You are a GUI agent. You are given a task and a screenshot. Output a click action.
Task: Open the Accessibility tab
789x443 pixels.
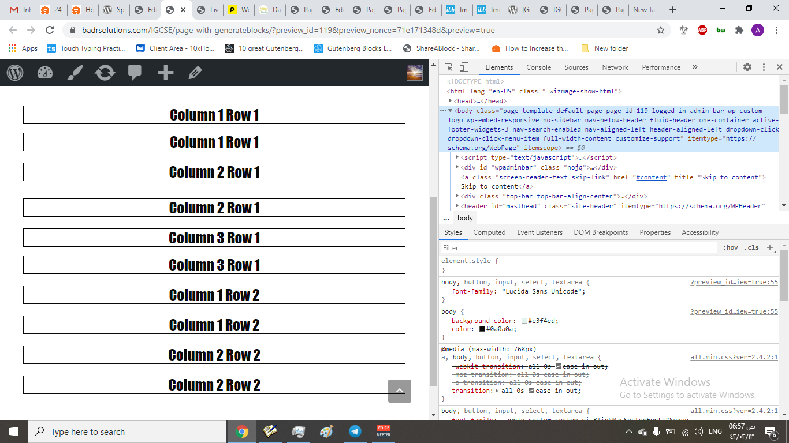point(700,232)
